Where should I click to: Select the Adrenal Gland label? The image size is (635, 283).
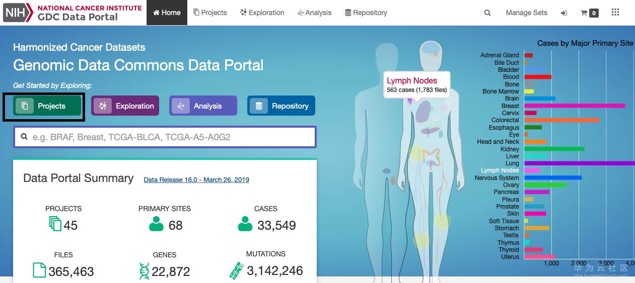(500, 55)
